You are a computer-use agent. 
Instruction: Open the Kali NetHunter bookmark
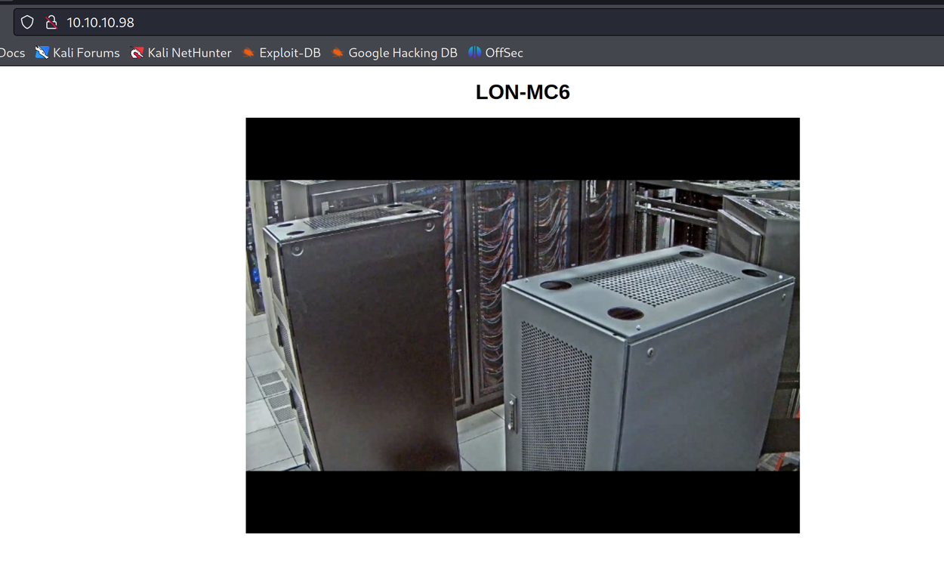[x=181, y=53]
